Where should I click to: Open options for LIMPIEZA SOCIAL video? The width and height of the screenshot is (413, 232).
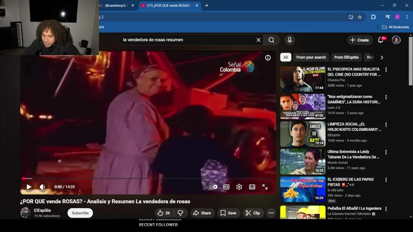coord(386,125)
